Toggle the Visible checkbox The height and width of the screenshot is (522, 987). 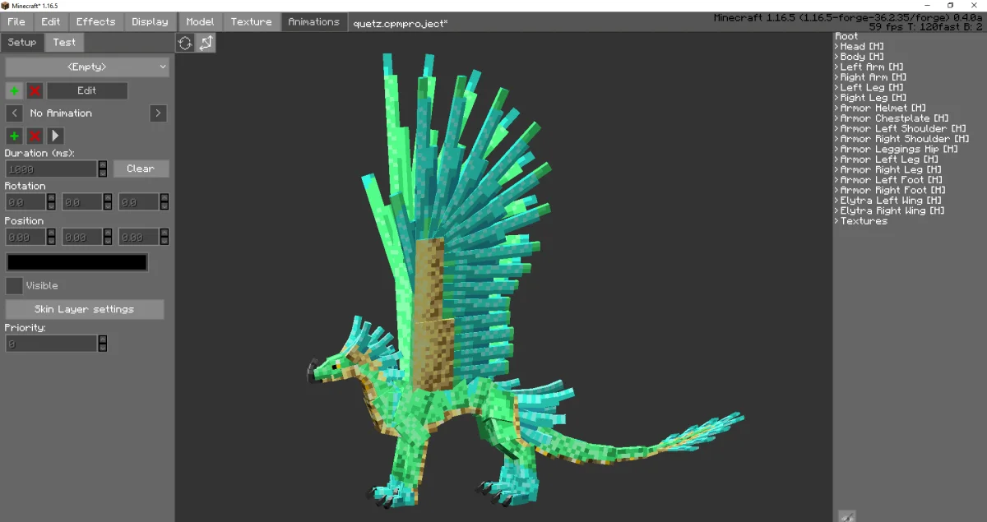click(14, 285)
